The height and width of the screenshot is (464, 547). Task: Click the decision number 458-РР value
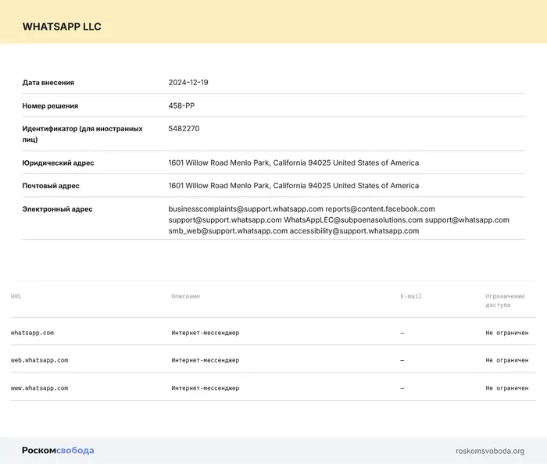181,105
